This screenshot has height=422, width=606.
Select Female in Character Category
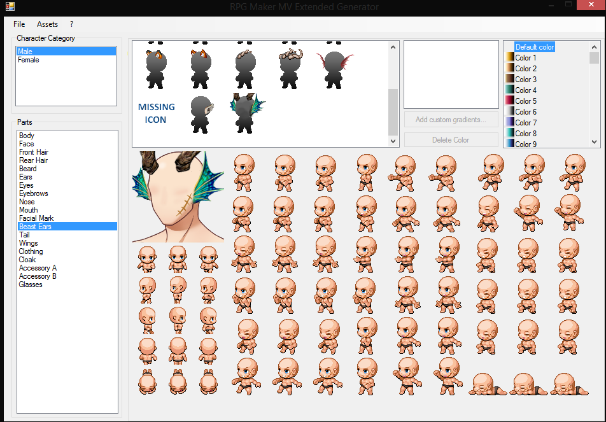point(66,60)
